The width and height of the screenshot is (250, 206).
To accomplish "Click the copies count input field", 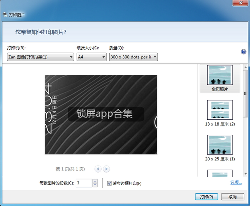I will (x=84, y=183).
